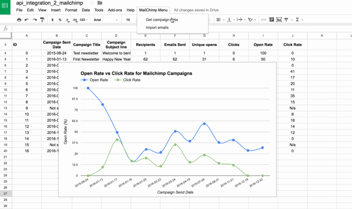
Task: Click the functions sigma icon
Action: (297, 20)
